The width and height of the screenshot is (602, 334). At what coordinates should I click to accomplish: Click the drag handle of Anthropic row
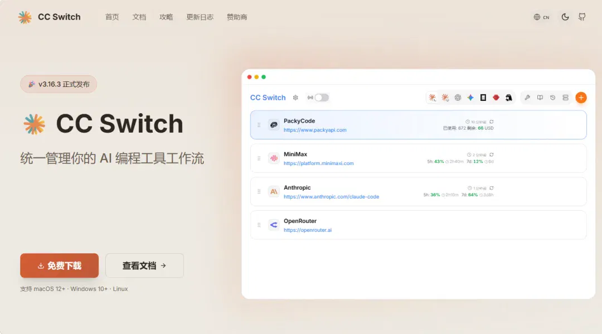(259, 192)
